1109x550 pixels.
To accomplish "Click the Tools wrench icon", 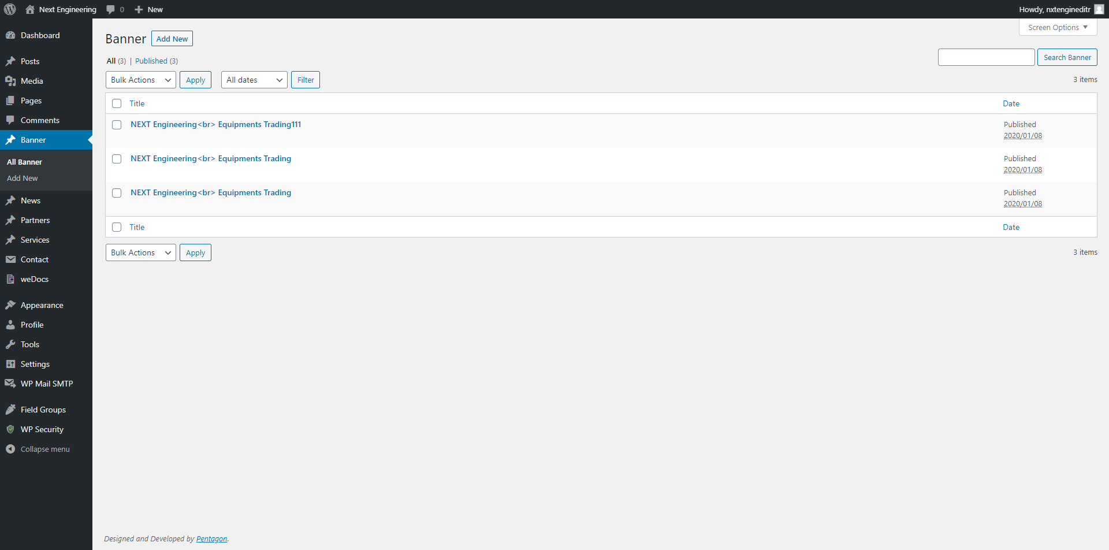I will click(10, 344).
